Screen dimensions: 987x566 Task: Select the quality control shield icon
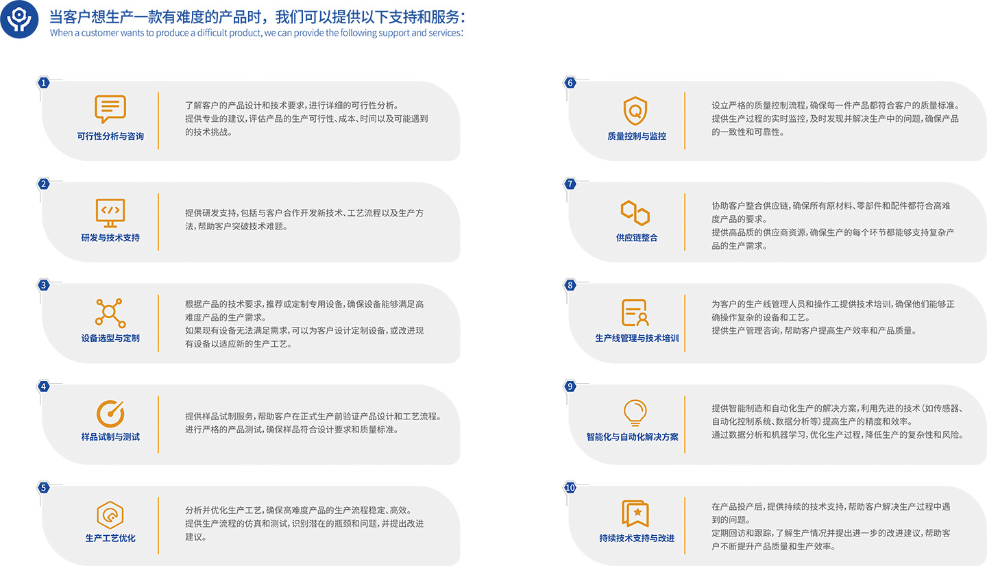click(x=635, y=110)
